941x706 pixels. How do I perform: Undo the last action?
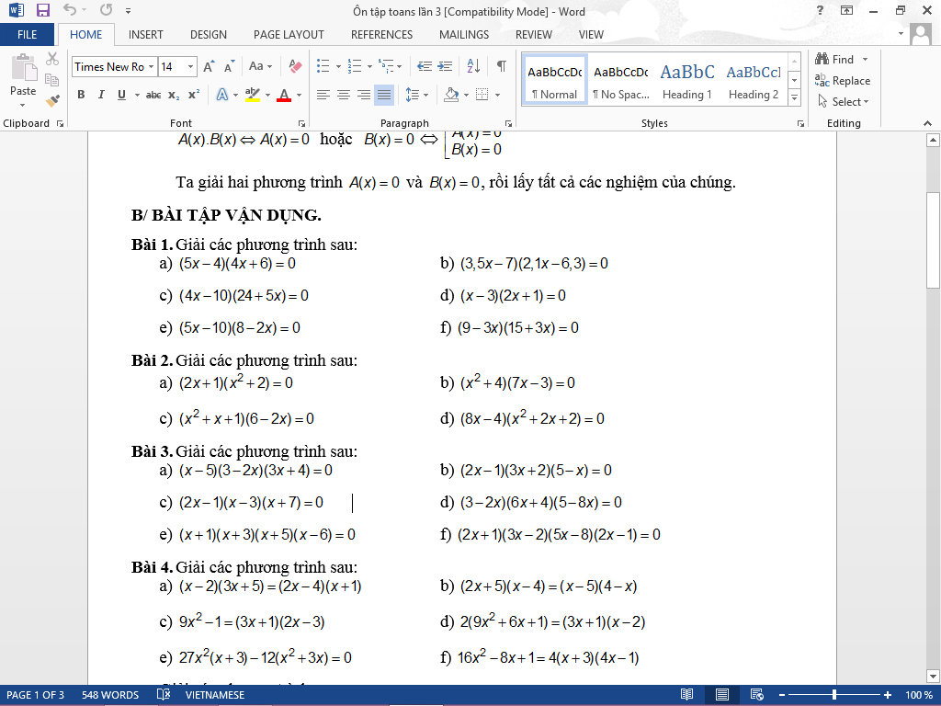[x=70, y=10]
